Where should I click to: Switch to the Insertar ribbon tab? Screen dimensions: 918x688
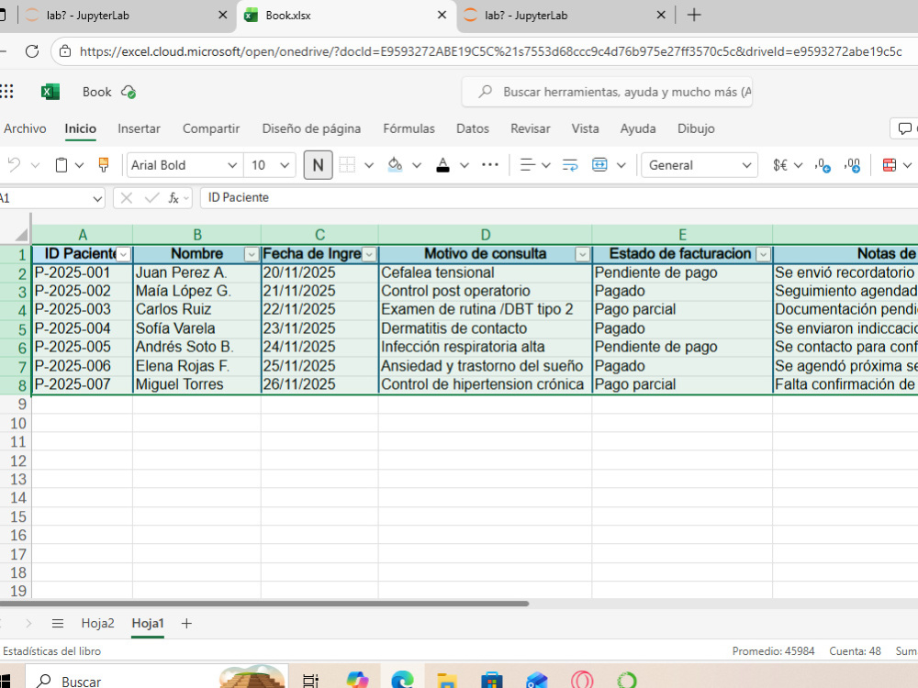pyautogui.click(x=139, y=128)
